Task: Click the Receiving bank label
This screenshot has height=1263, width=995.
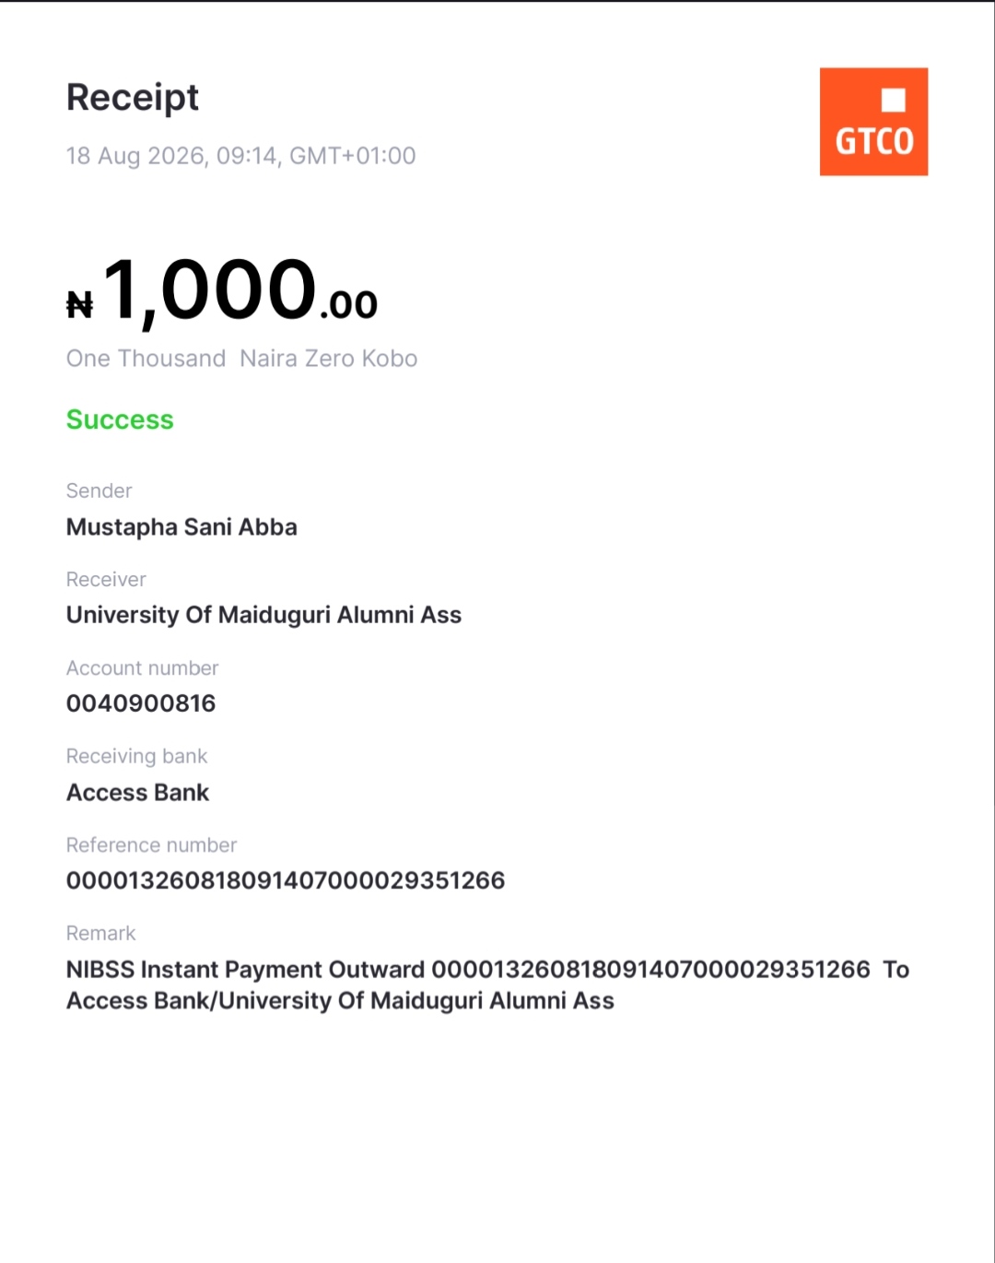Action: click(x=137, y=756)
